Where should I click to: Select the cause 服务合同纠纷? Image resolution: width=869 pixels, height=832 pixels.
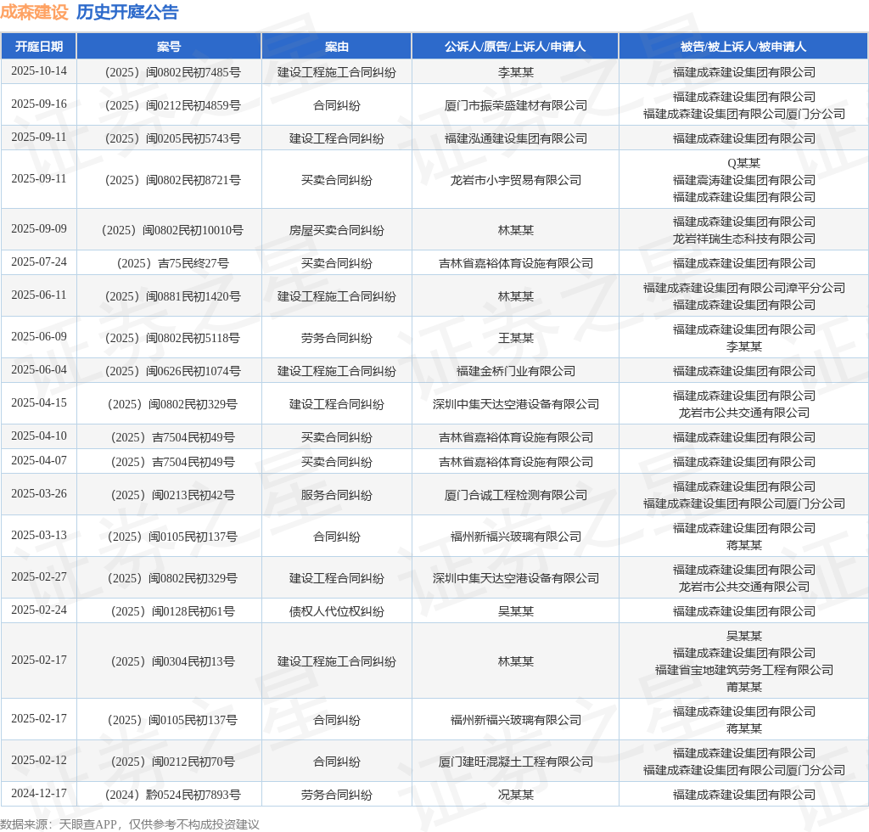click(336, 495)
